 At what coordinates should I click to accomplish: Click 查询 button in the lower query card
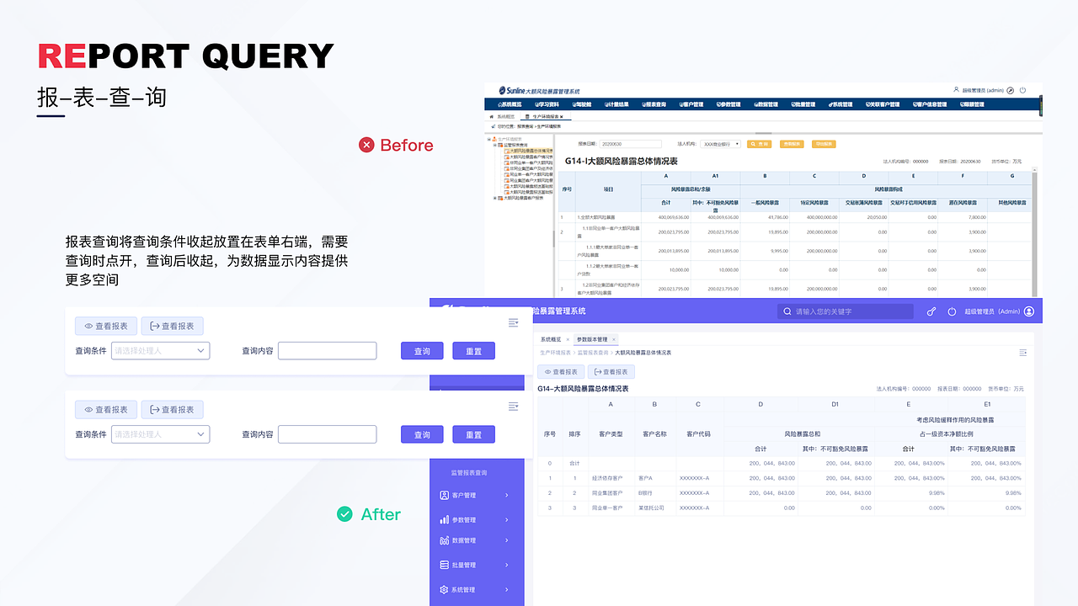[422, 435]
